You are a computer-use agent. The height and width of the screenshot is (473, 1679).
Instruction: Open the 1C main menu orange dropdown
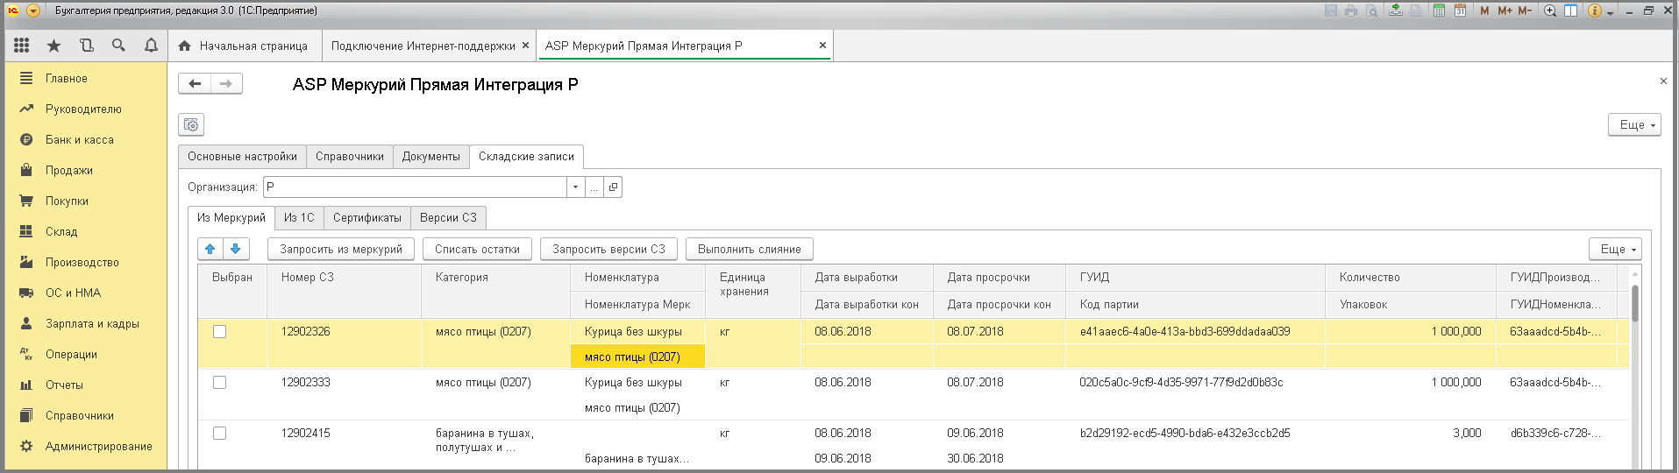tap(33, 11)
